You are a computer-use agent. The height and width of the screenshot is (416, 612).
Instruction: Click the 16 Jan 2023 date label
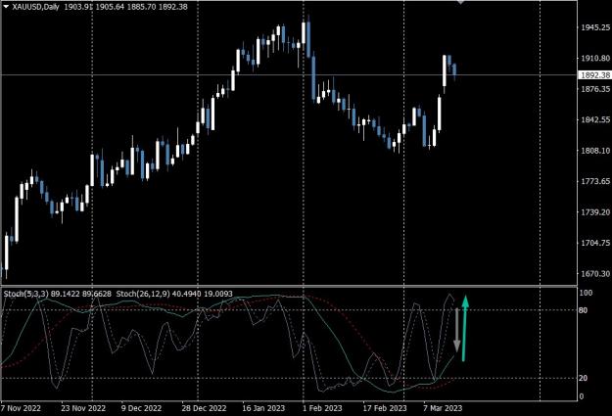tap(263, 408)
